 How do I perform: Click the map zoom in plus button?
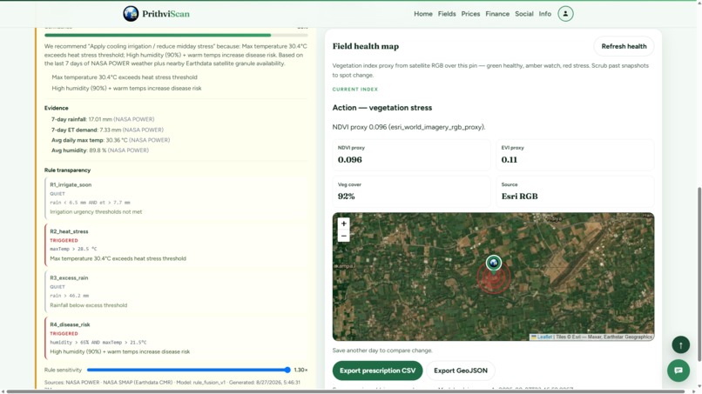pos(343,224)
